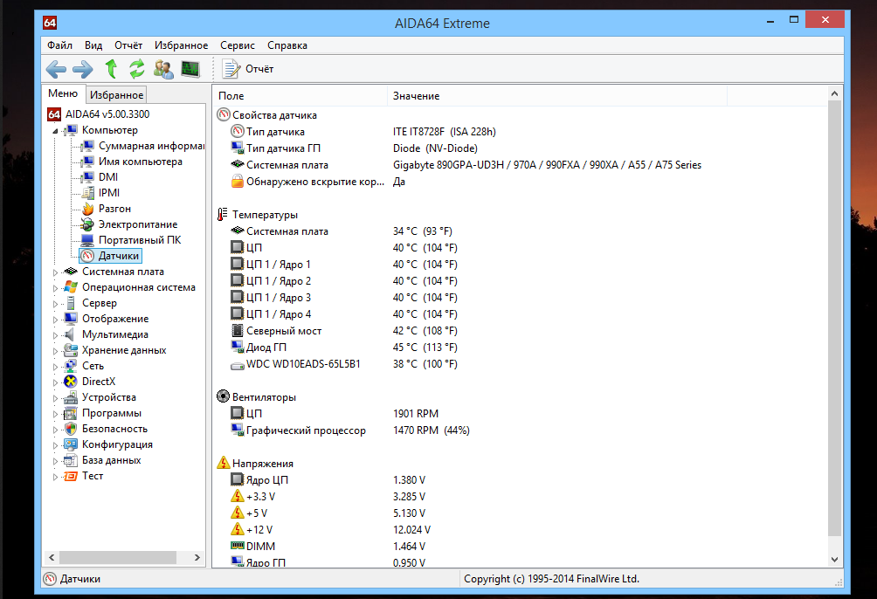Switch to the Избранное sidebar tab
The height and width of the screenshot is (599, 877).
pyautogui.click(x=116, y=95)
